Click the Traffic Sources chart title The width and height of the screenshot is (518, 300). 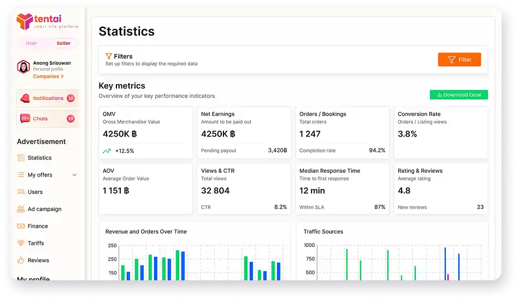323,232
